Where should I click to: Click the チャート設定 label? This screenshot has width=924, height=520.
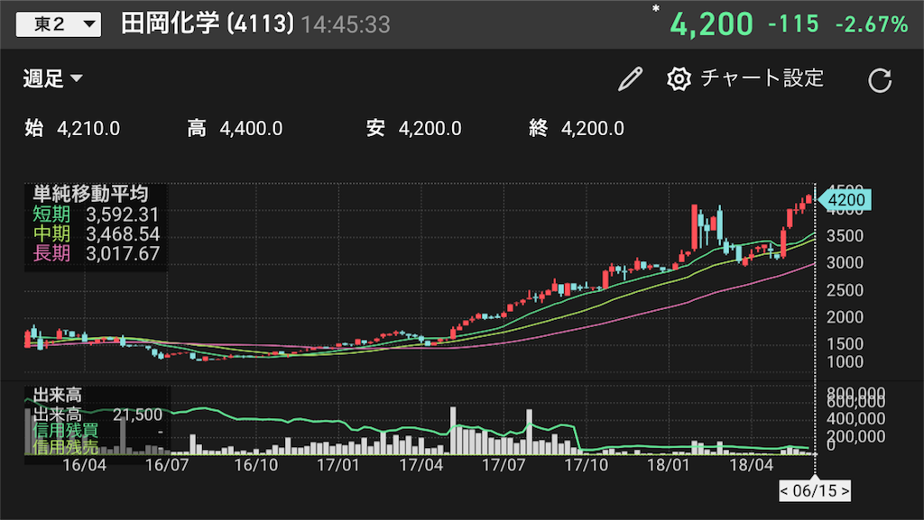(762, 78)
